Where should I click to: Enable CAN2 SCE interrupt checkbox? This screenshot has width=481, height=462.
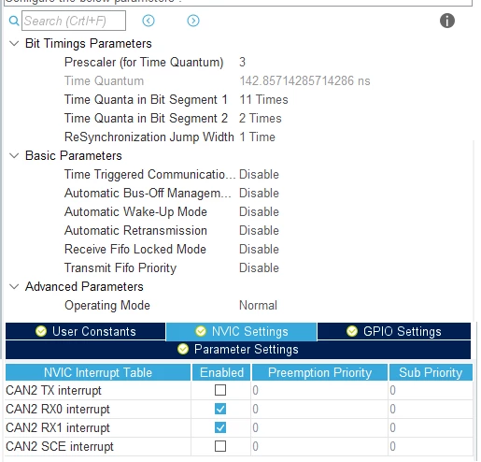tap(220, 446)
